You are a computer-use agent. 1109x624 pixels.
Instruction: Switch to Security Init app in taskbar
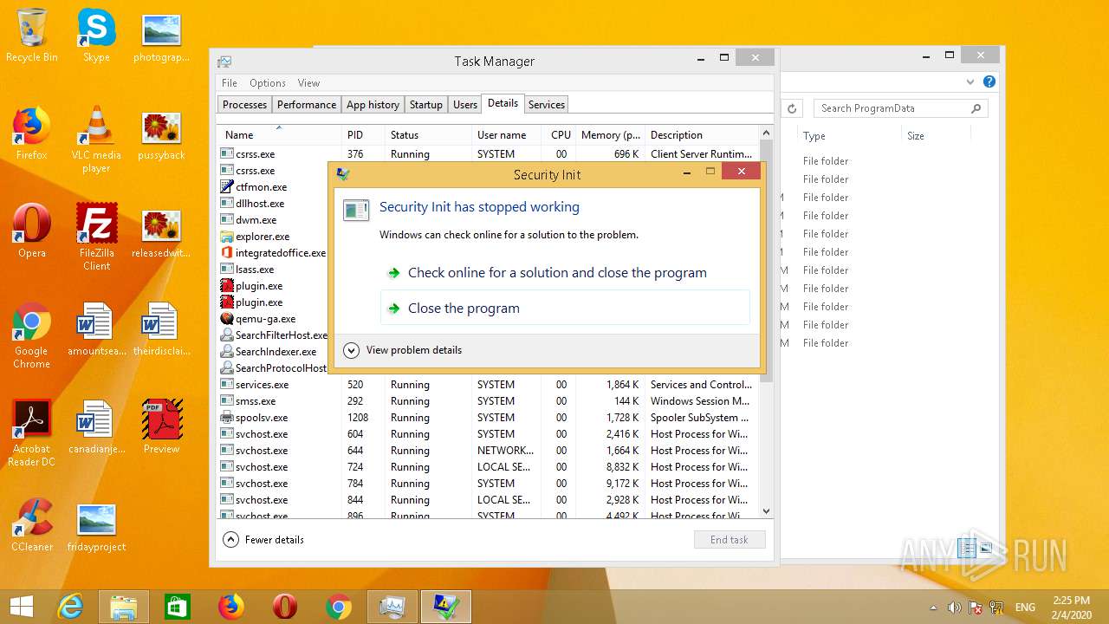pos(446,607)
